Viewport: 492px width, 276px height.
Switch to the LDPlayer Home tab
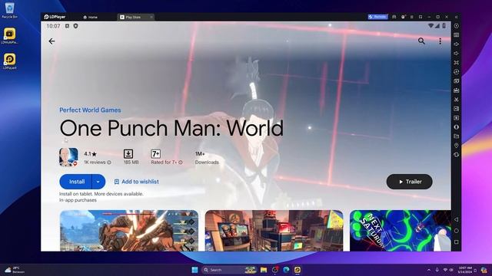pyautogui.click(x=91, y=17)
